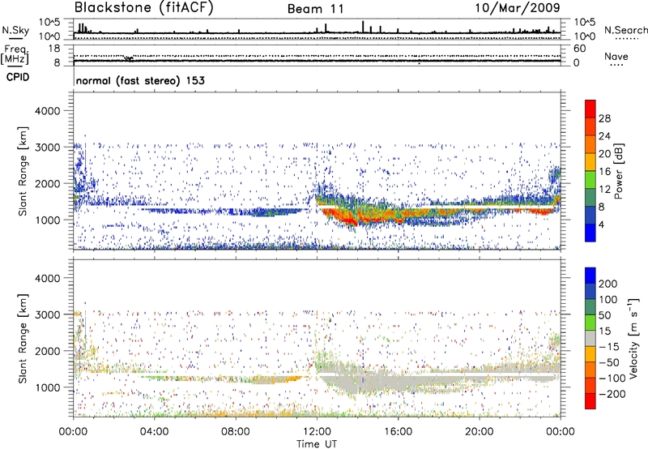Click the '20' label on Power colorbar
This screenshot has height=449, width=648.
[604, 154]
